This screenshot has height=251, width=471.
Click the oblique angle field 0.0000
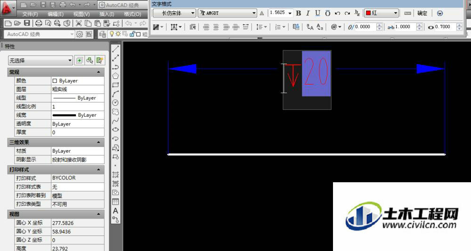pyautogui.click(x=365, y=27)
